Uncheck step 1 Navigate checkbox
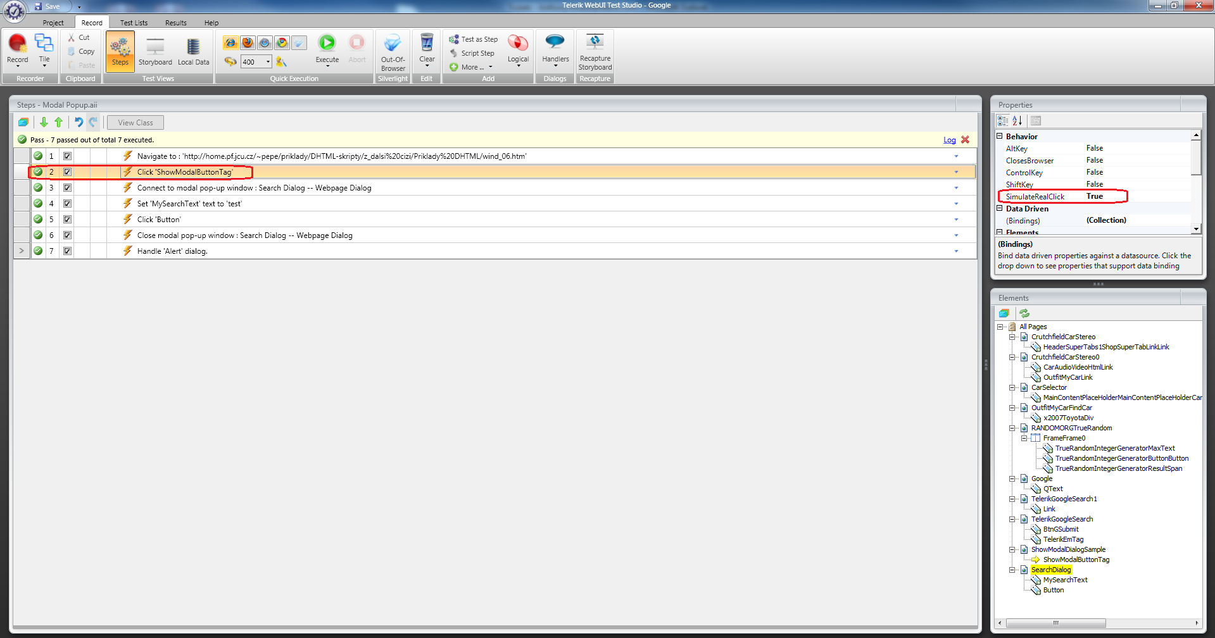The height and width of the screenshot is (638, 1215). pos(67,156)
